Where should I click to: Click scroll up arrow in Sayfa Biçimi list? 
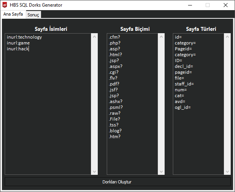pyautogui.click(x=161, y=37)
